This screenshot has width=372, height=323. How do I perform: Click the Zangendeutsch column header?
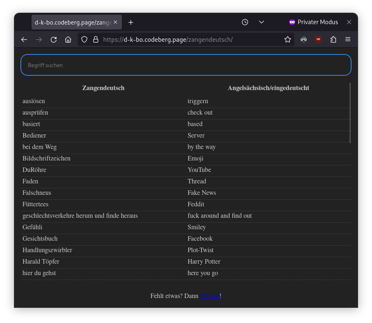tap(103, 88)
